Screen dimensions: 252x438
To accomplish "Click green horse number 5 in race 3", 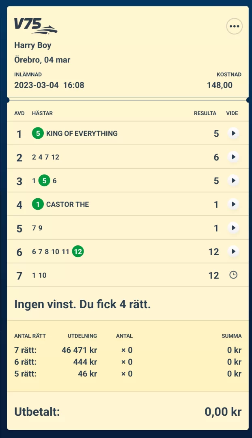I will pyautogui.click(x=44, y=181).
